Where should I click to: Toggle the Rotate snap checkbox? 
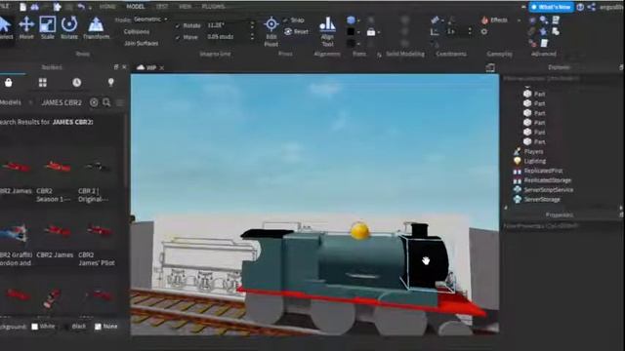tap(178, 25)
